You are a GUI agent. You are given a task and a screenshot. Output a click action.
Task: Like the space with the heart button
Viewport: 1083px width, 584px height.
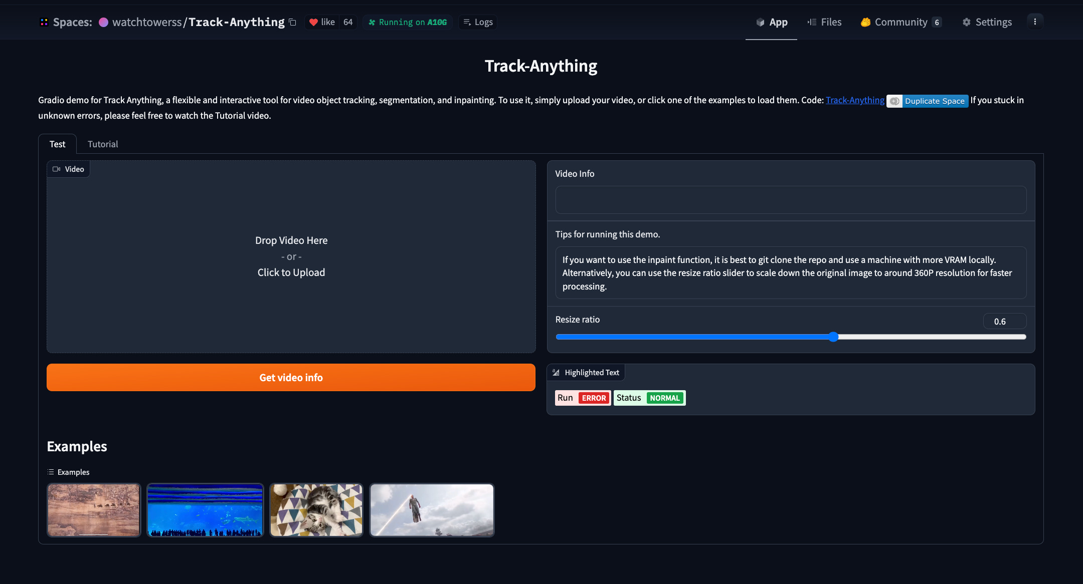pos(322,22)
